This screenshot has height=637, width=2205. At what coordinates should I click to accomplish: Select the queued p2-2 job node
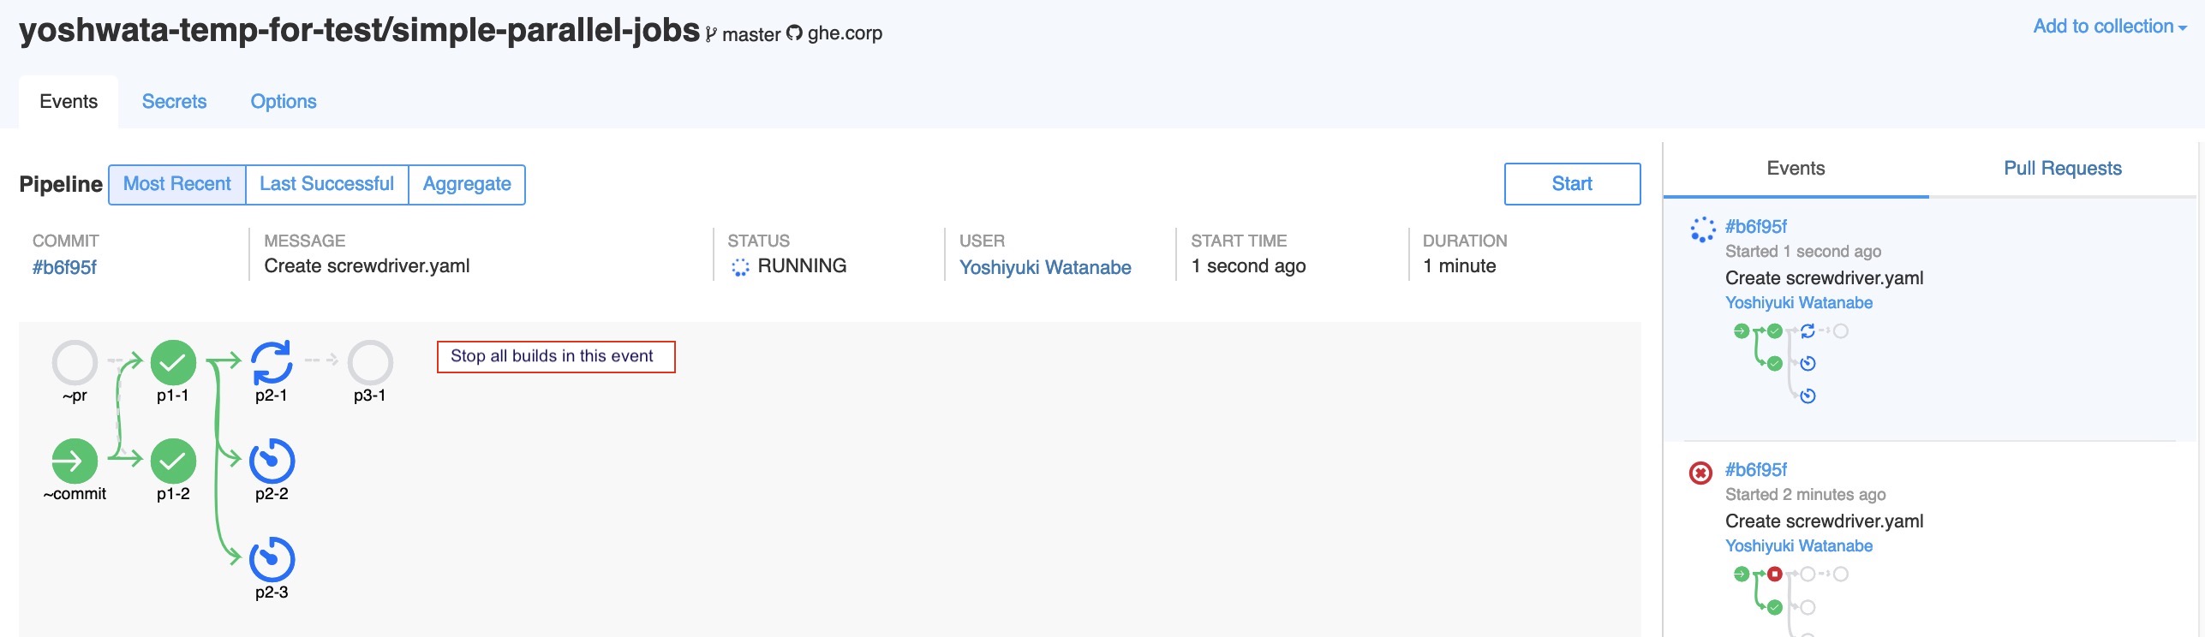point(272,461)
